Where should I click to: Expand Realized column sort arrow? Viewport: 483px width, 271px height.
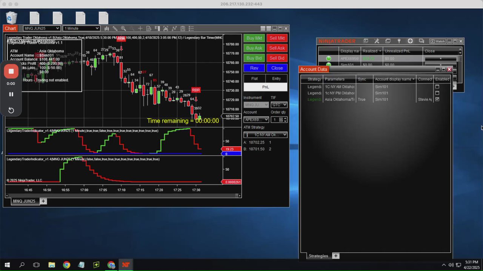click(380, 51)
